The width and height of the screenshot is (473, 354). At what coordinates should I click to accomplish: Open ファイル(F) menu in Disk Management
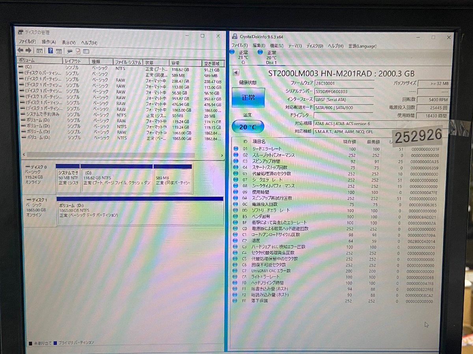point(27,42)
